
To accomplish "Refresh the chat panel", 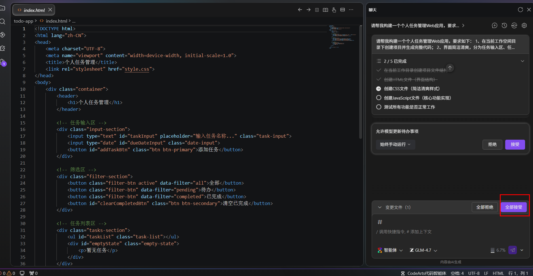I will click(520, 10).
